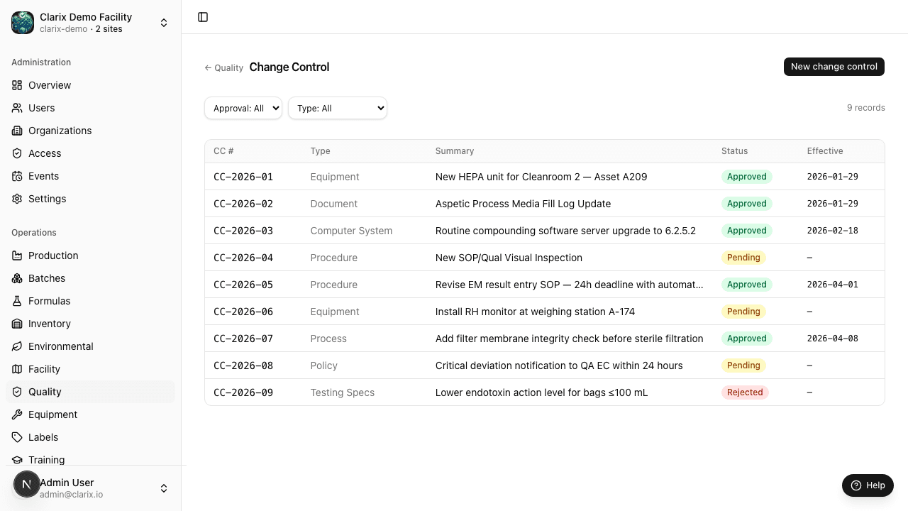Screen dimensions: 908x511
Task: Go to Overview in the sidebar
Action: [x=90, y=85]
